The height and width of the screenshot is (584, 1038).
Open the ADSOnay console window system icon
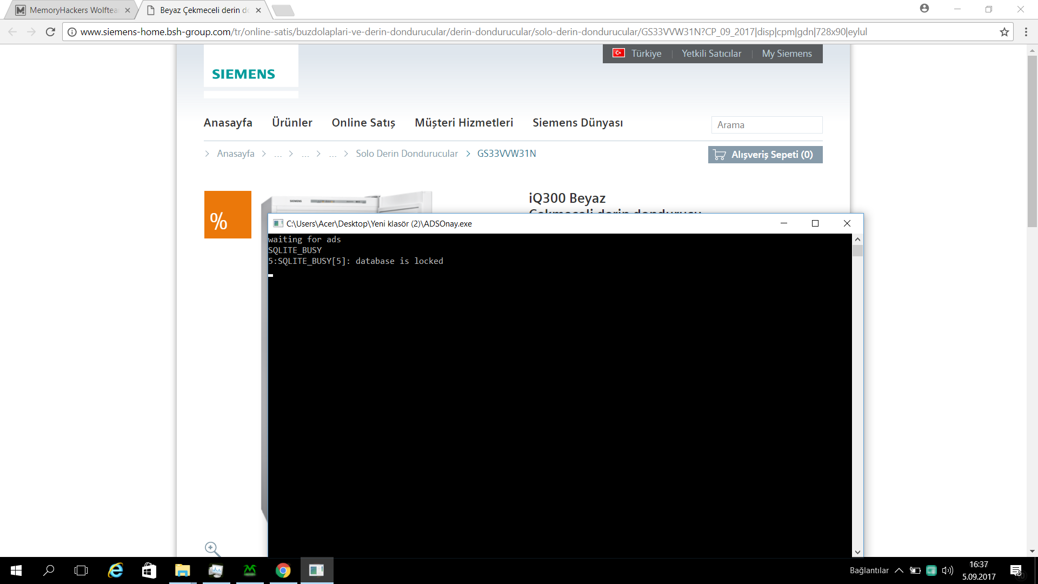click(x=278, y=223)
